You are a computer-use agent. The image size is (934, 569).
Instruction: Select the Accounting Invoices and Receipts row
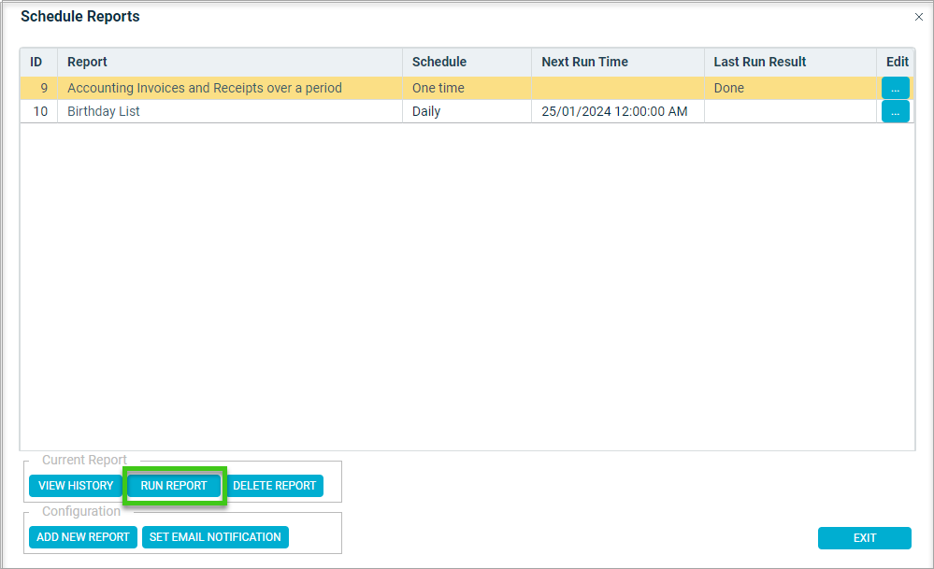467,88
